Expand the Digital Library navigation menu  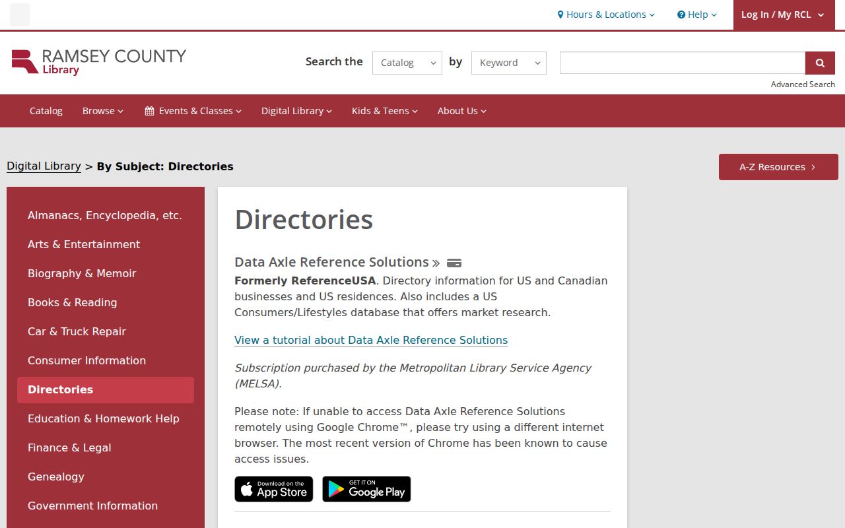(296, 111)
